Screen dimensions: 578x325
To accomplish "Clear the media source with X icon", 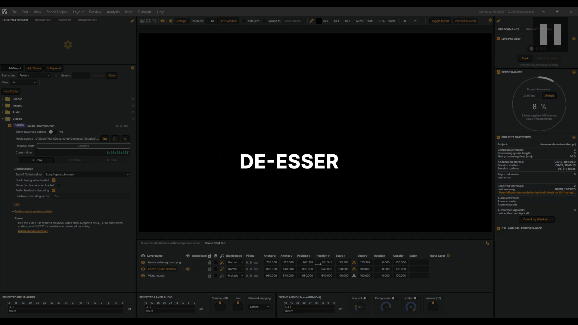I will click(125, 139).
